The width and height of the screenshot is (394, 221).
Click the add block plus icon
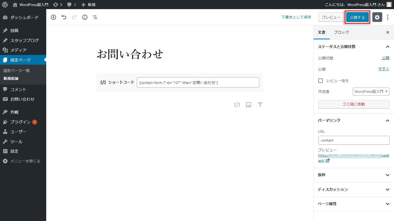[x=54, y=17]
